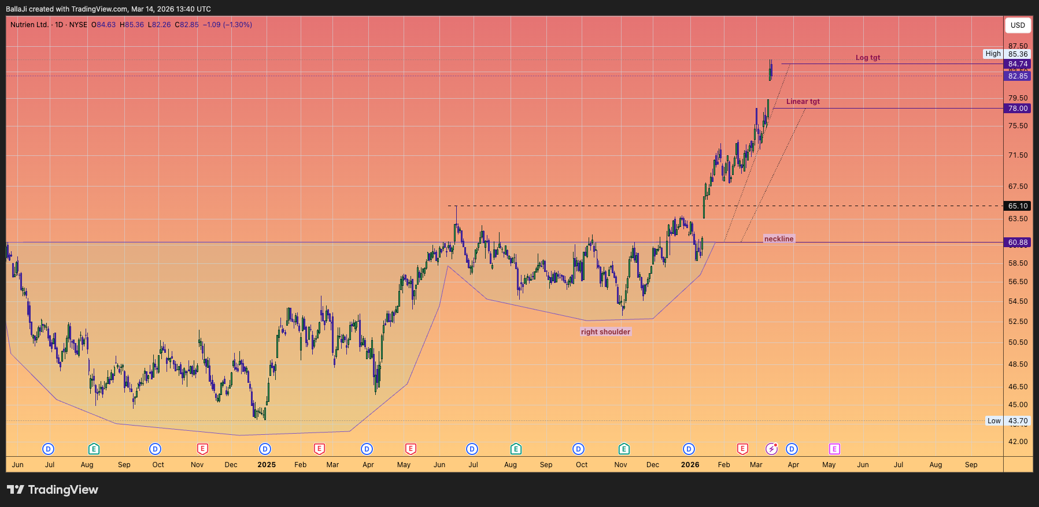
Task: Click the red earnings marker at February 2026
Action: (x=742, y=449)
